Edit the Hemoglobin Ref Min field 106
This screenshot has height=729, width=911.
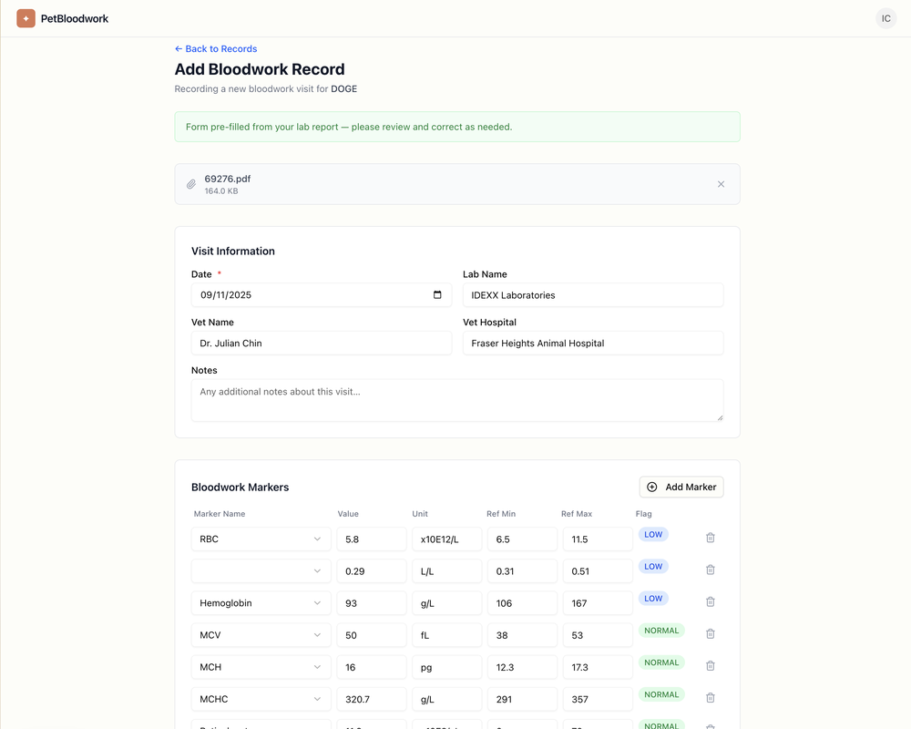[x=522, y=603]
